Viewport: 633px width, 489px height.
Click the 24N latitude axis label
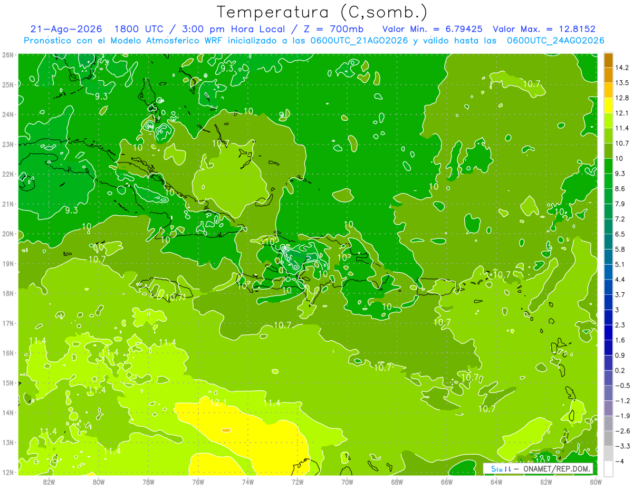point(8,114)
